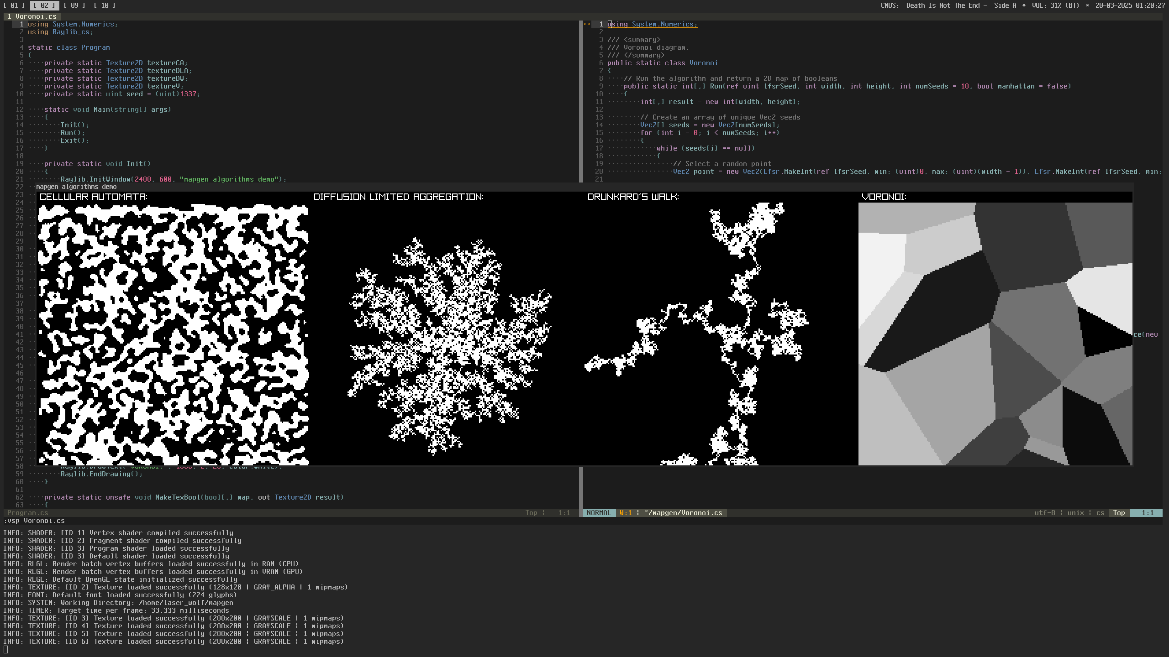
Task: Click the 'mapgen algorithms demo' window title
Action: coord(76,187)
